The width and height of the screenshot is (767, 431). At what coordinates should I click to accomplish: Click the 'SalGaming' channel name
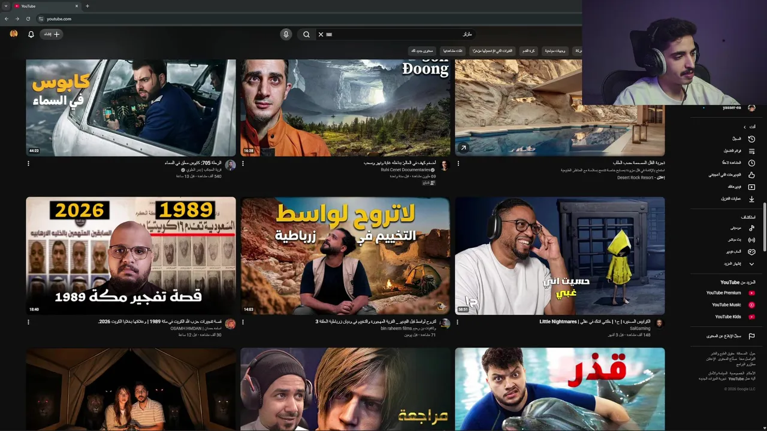coord(640,329)
